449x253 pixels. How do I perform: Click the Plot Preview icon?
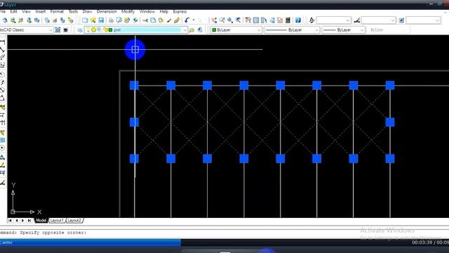(x=119, y=20)
